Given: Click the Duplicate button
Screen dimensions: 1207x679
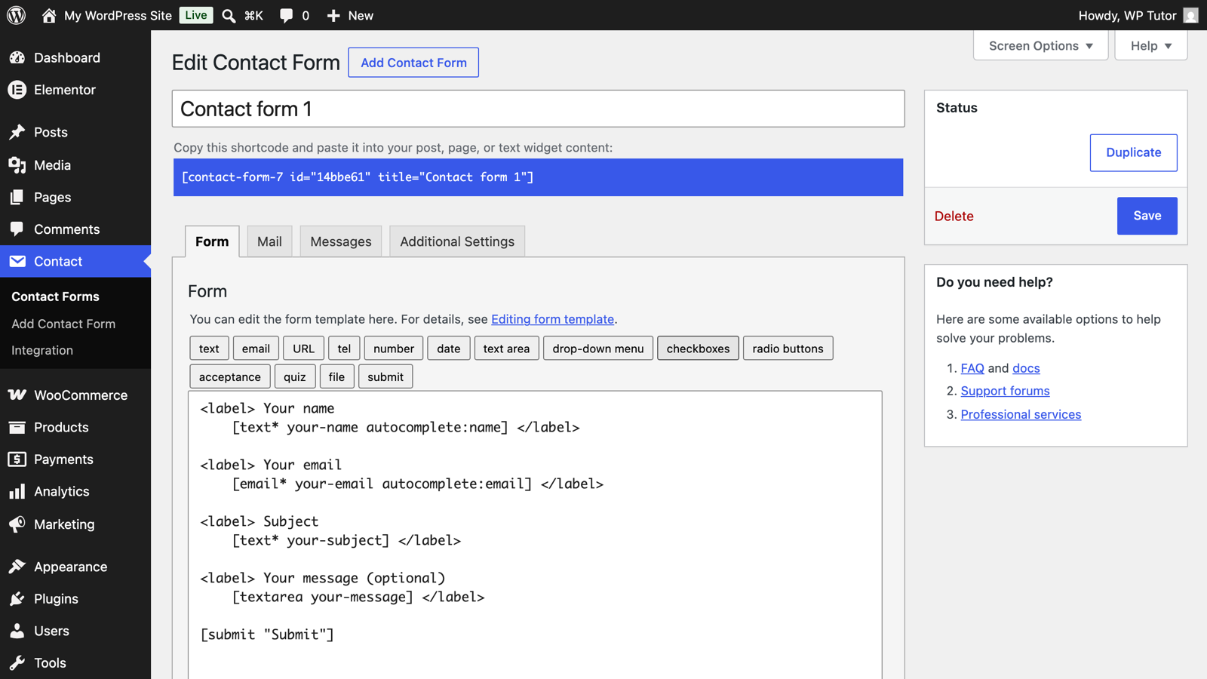Looking at the screenshot, I should [x=1133, y=152].
